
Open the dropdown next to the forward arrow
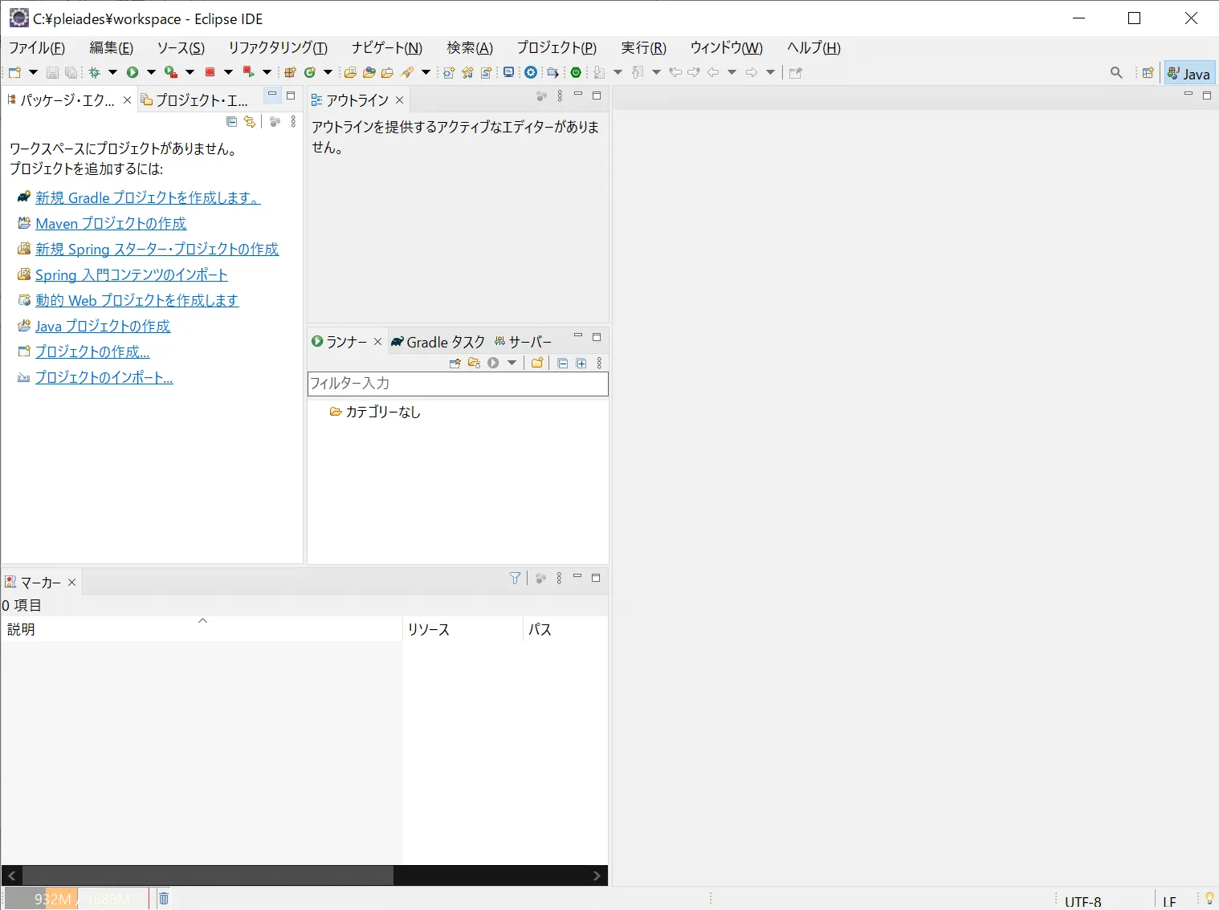coord(770,72)
